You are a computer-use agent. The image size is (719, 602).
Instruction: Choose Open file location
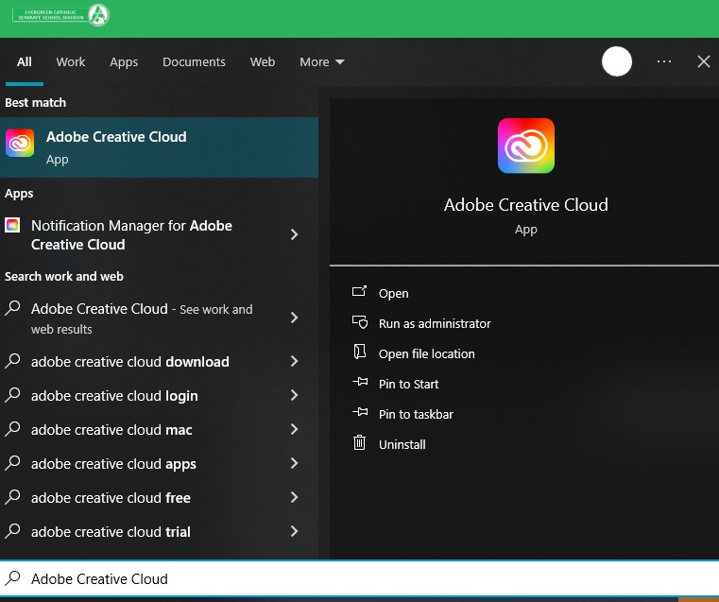click(427, 354)
